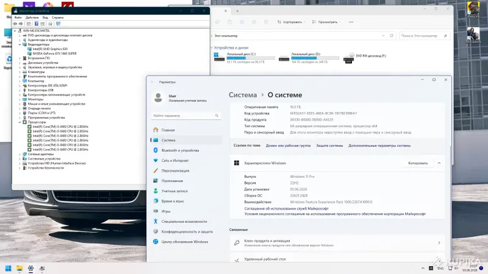Screen dimensions: 488x274
Task: Click the update driver icon in Device Manager toolbar
Action: (x=50, y=24)
